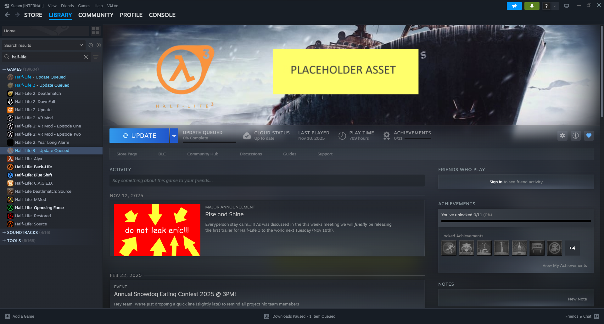The width and height of the screenshot is (604, 324).
Task: Go to the COMMUNITY tab
Action: tap(96, 15)
